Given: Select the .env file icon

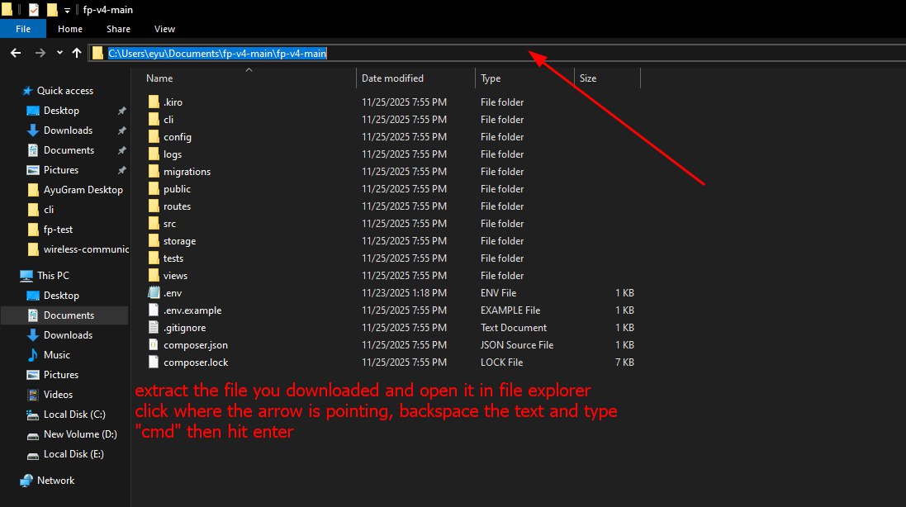Looking at the screenshot, I should [154, 293].
